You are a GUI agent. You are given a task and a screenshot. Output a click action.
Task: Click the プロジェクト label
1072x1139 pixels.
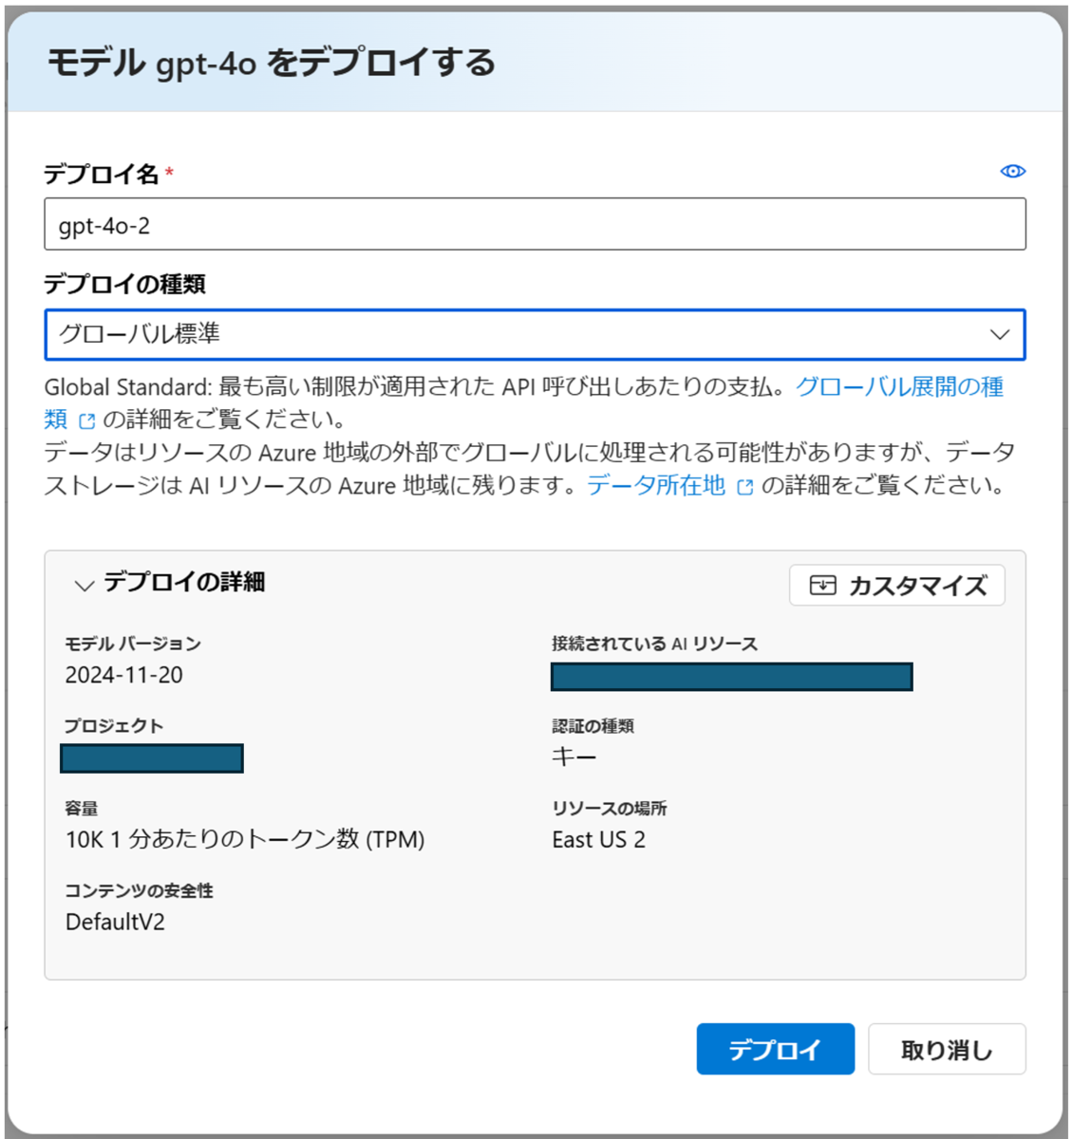(114, 725)
